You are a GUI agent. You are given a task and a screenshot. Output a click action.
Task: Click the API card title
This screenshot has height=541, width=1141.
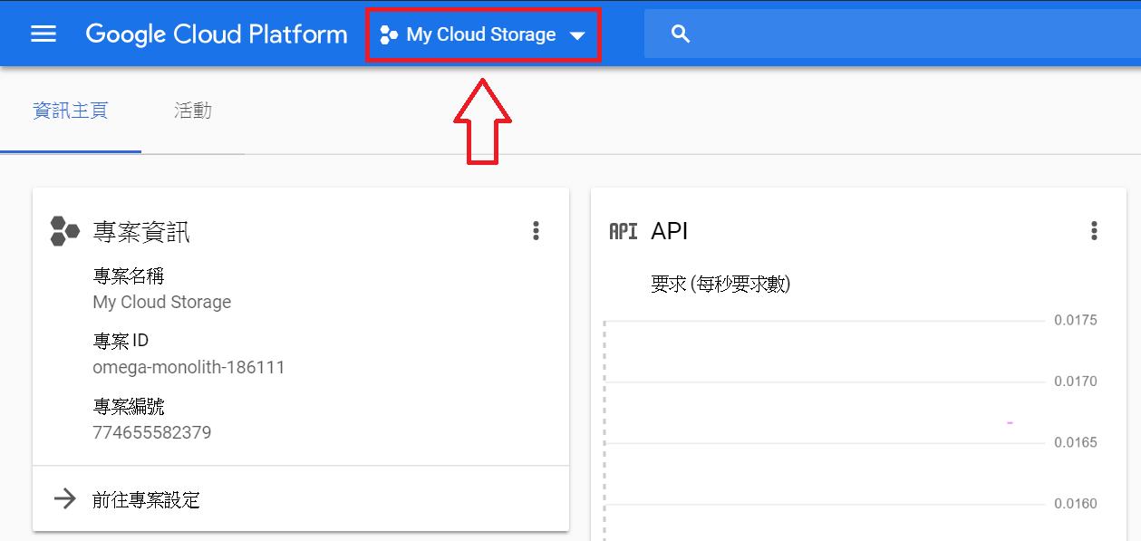(670, 231)
